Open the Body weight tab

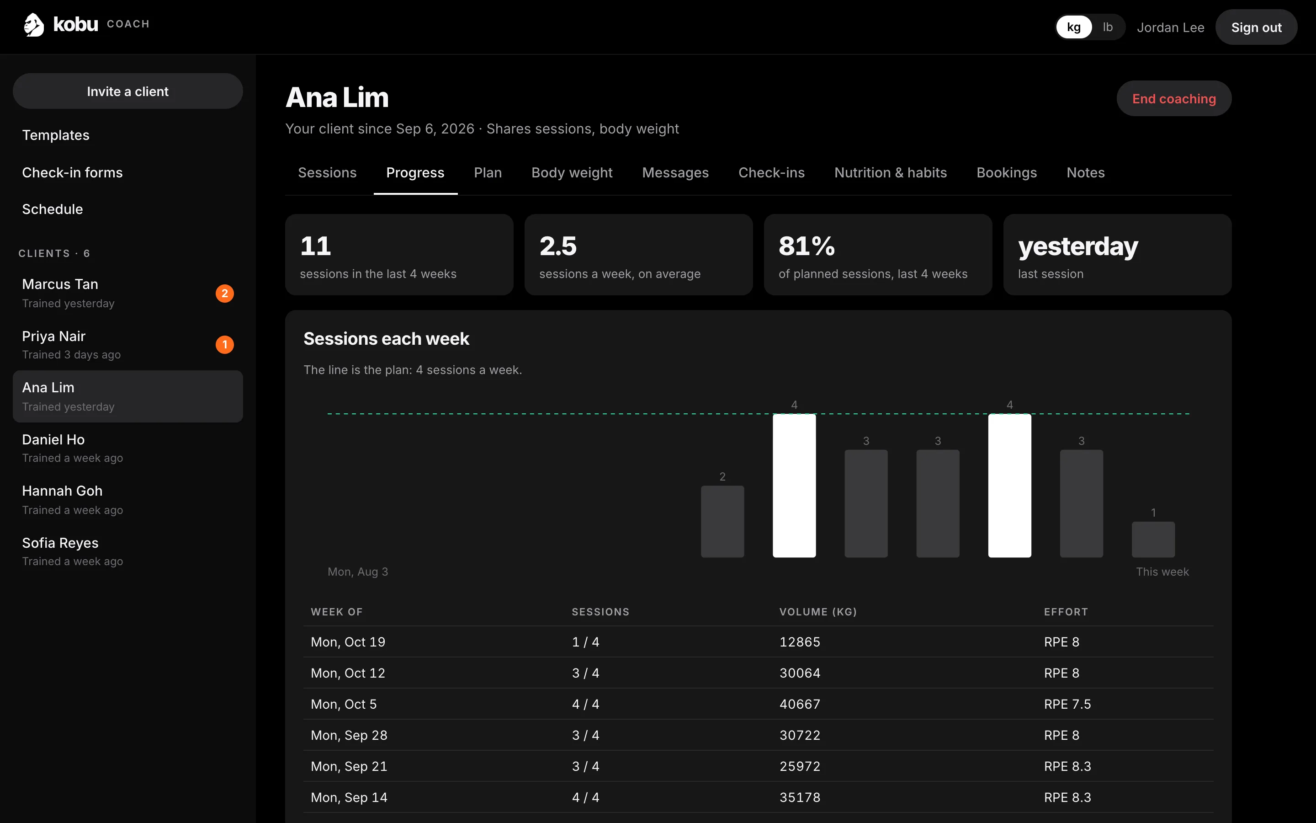coord(572,172)
